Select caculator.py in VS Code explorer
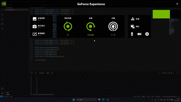Screen dimensions: 181x102 [x=17, y=10]
